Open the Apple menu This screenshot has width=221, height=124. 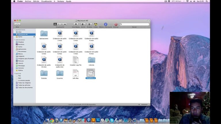[14, 1]
